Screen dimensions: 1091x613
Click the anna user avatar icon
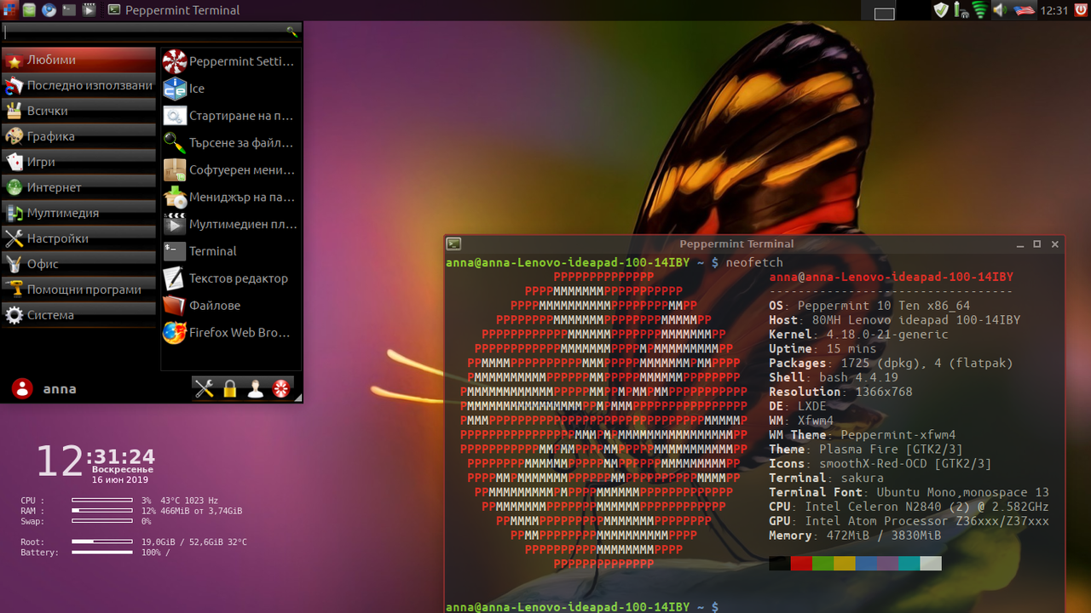click(22, 389)
